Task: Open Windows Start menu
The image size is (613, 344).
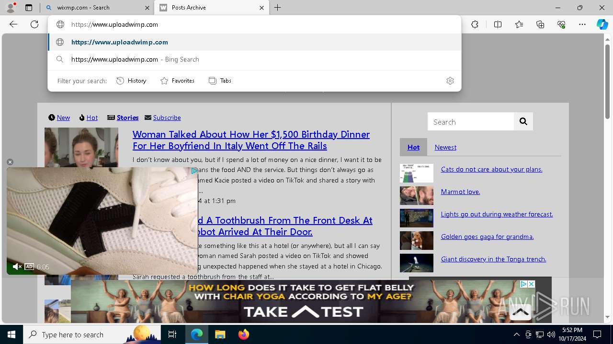Action: coord(11,334)
